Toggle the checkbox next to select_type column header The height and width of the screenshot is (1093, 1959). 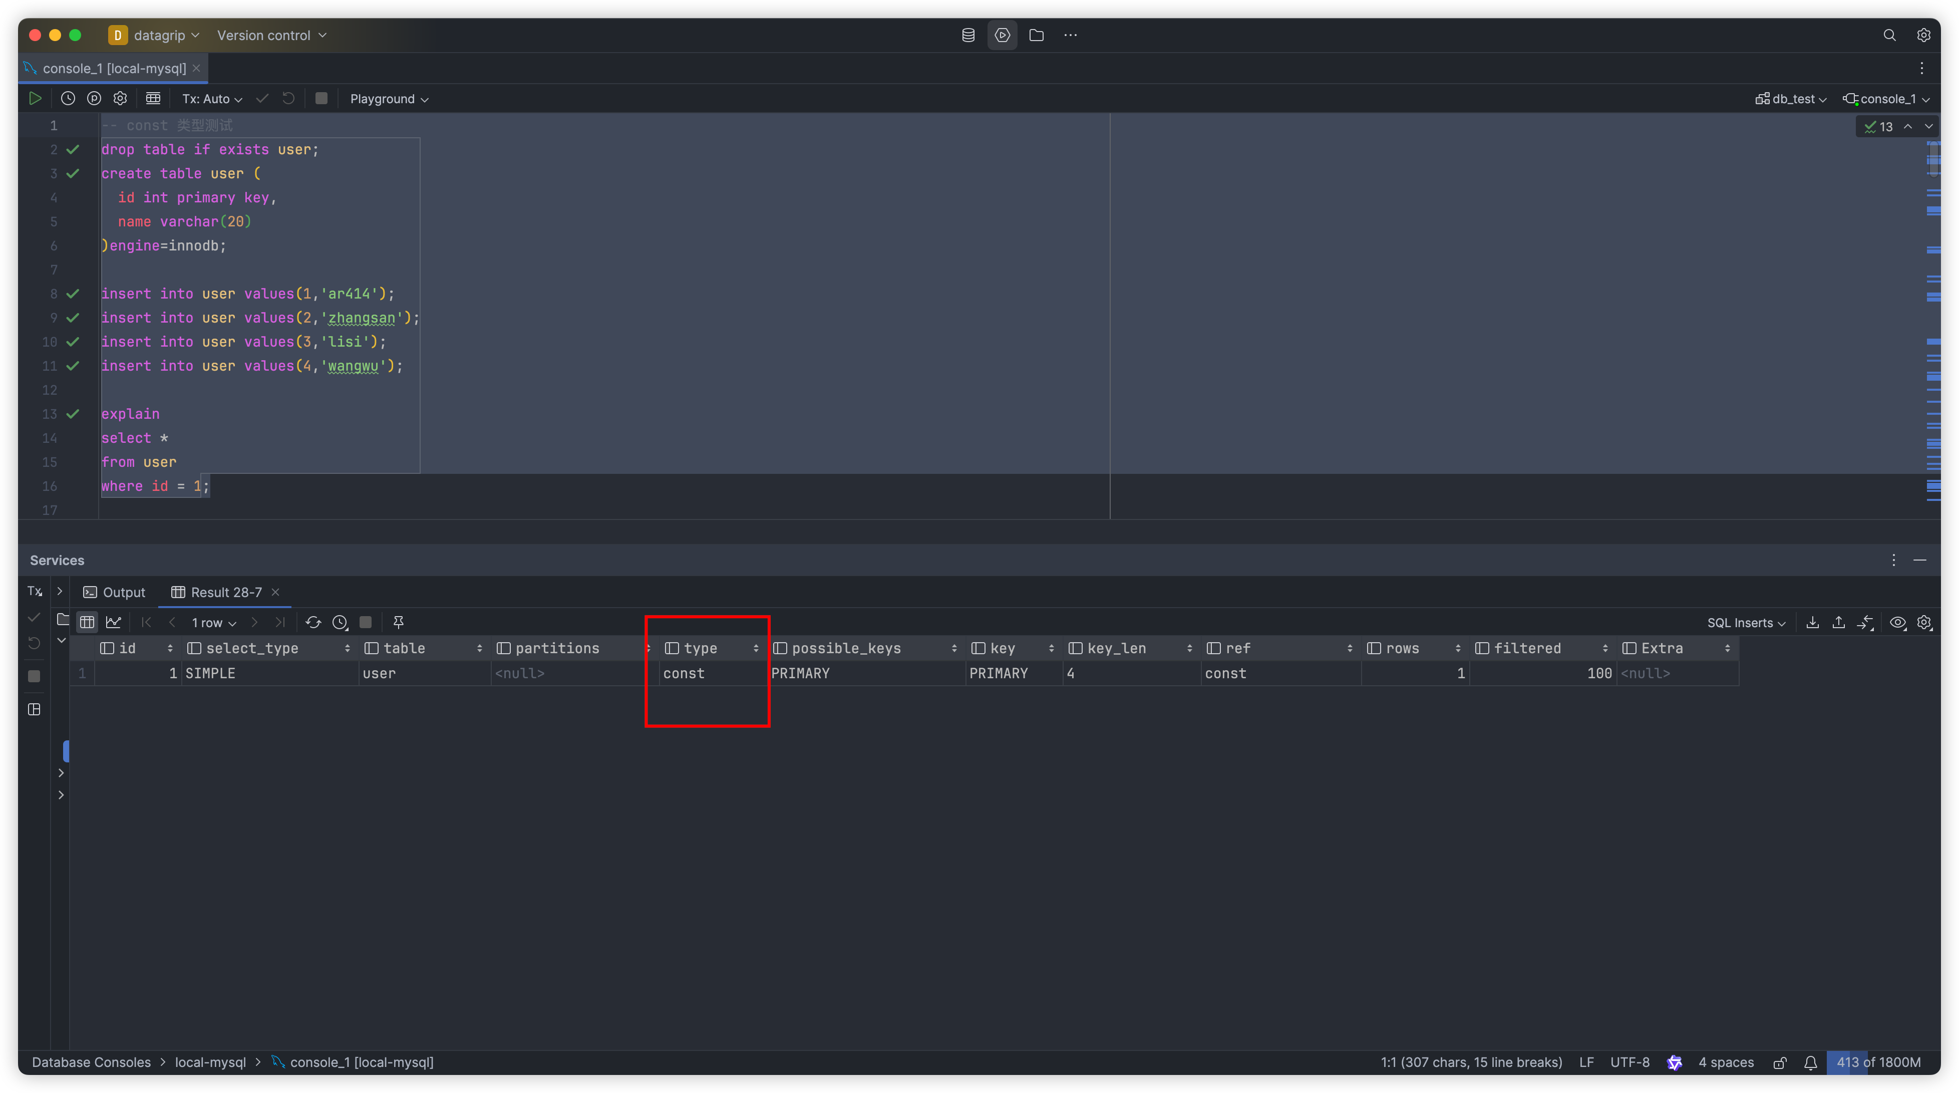click(192, 648)
